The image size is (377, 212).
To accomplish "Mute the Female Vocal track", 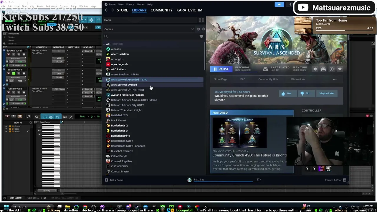I will 24,92.
